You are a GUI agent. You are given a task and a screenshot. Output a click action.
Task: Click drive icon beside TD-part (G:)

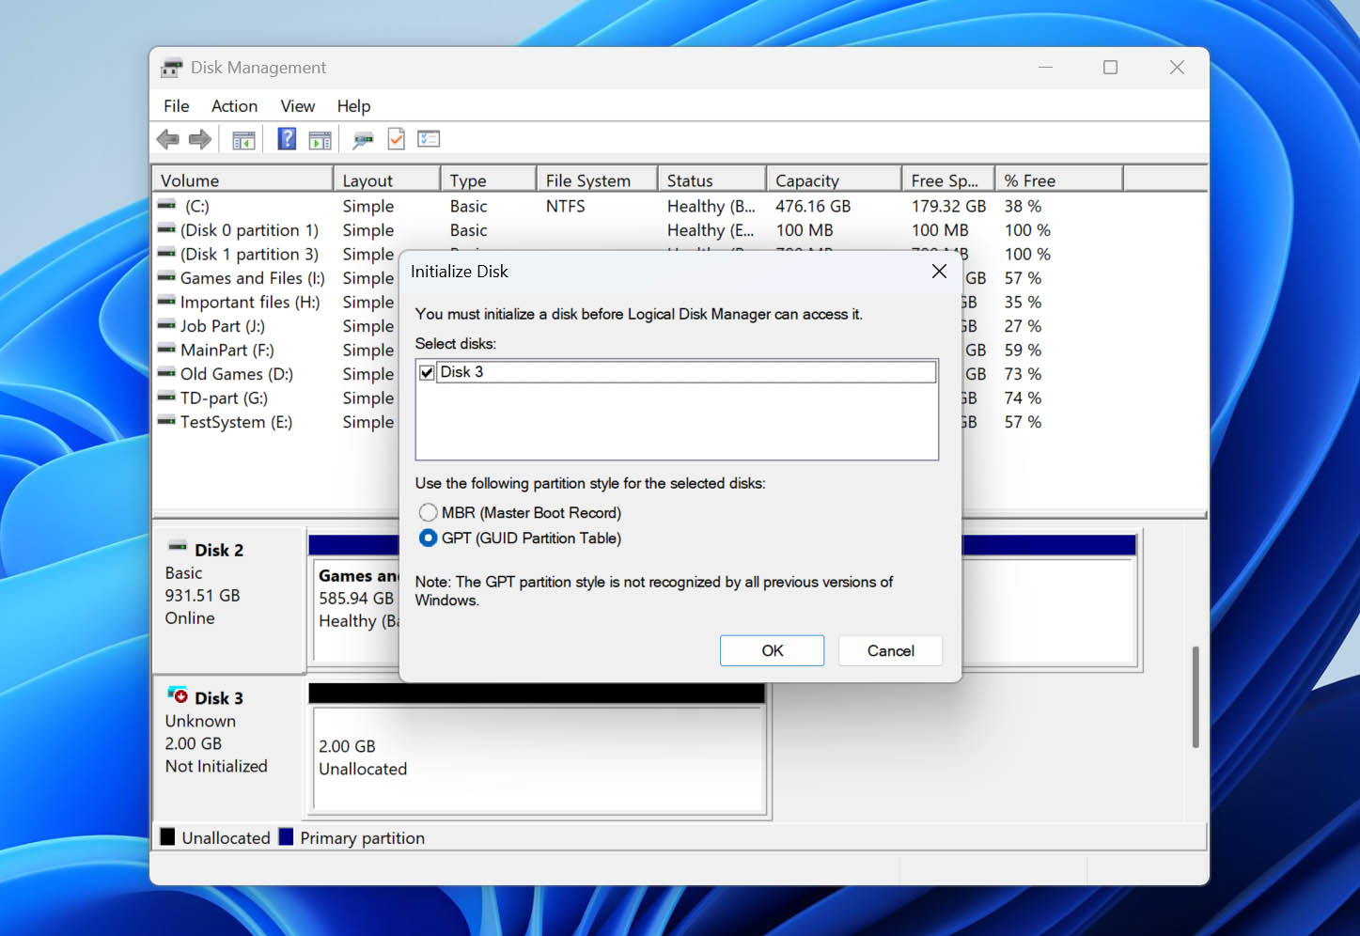[x=166, y=397]
